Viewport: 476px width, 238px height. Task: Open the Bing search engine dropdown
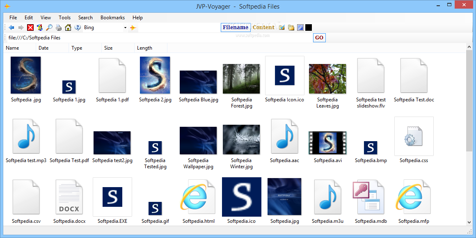pyautogui.click(x=125, y=27)
